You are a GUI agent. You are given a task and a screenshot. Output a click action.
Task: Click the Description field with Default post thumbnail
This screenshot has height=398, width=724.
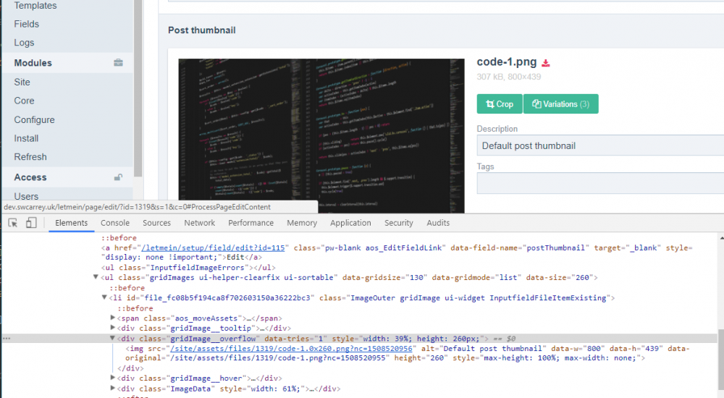click(599, 145)
